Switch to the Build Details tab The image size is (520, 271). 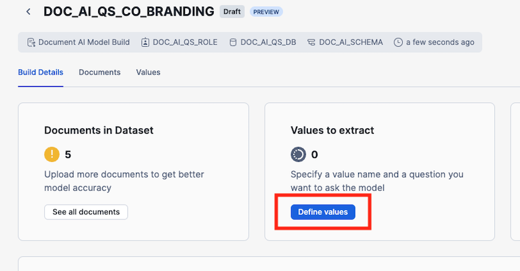pos(41,72)
